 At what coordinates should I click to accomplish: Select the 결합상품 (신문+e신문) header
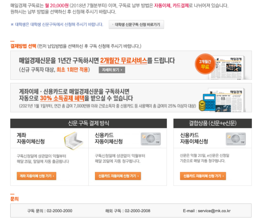point(212,123)
